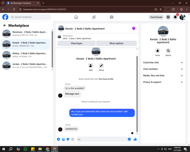Screen dimensions: 190x152
Task: Click the conversation list scrollbar
Action: tap(52, 49)
